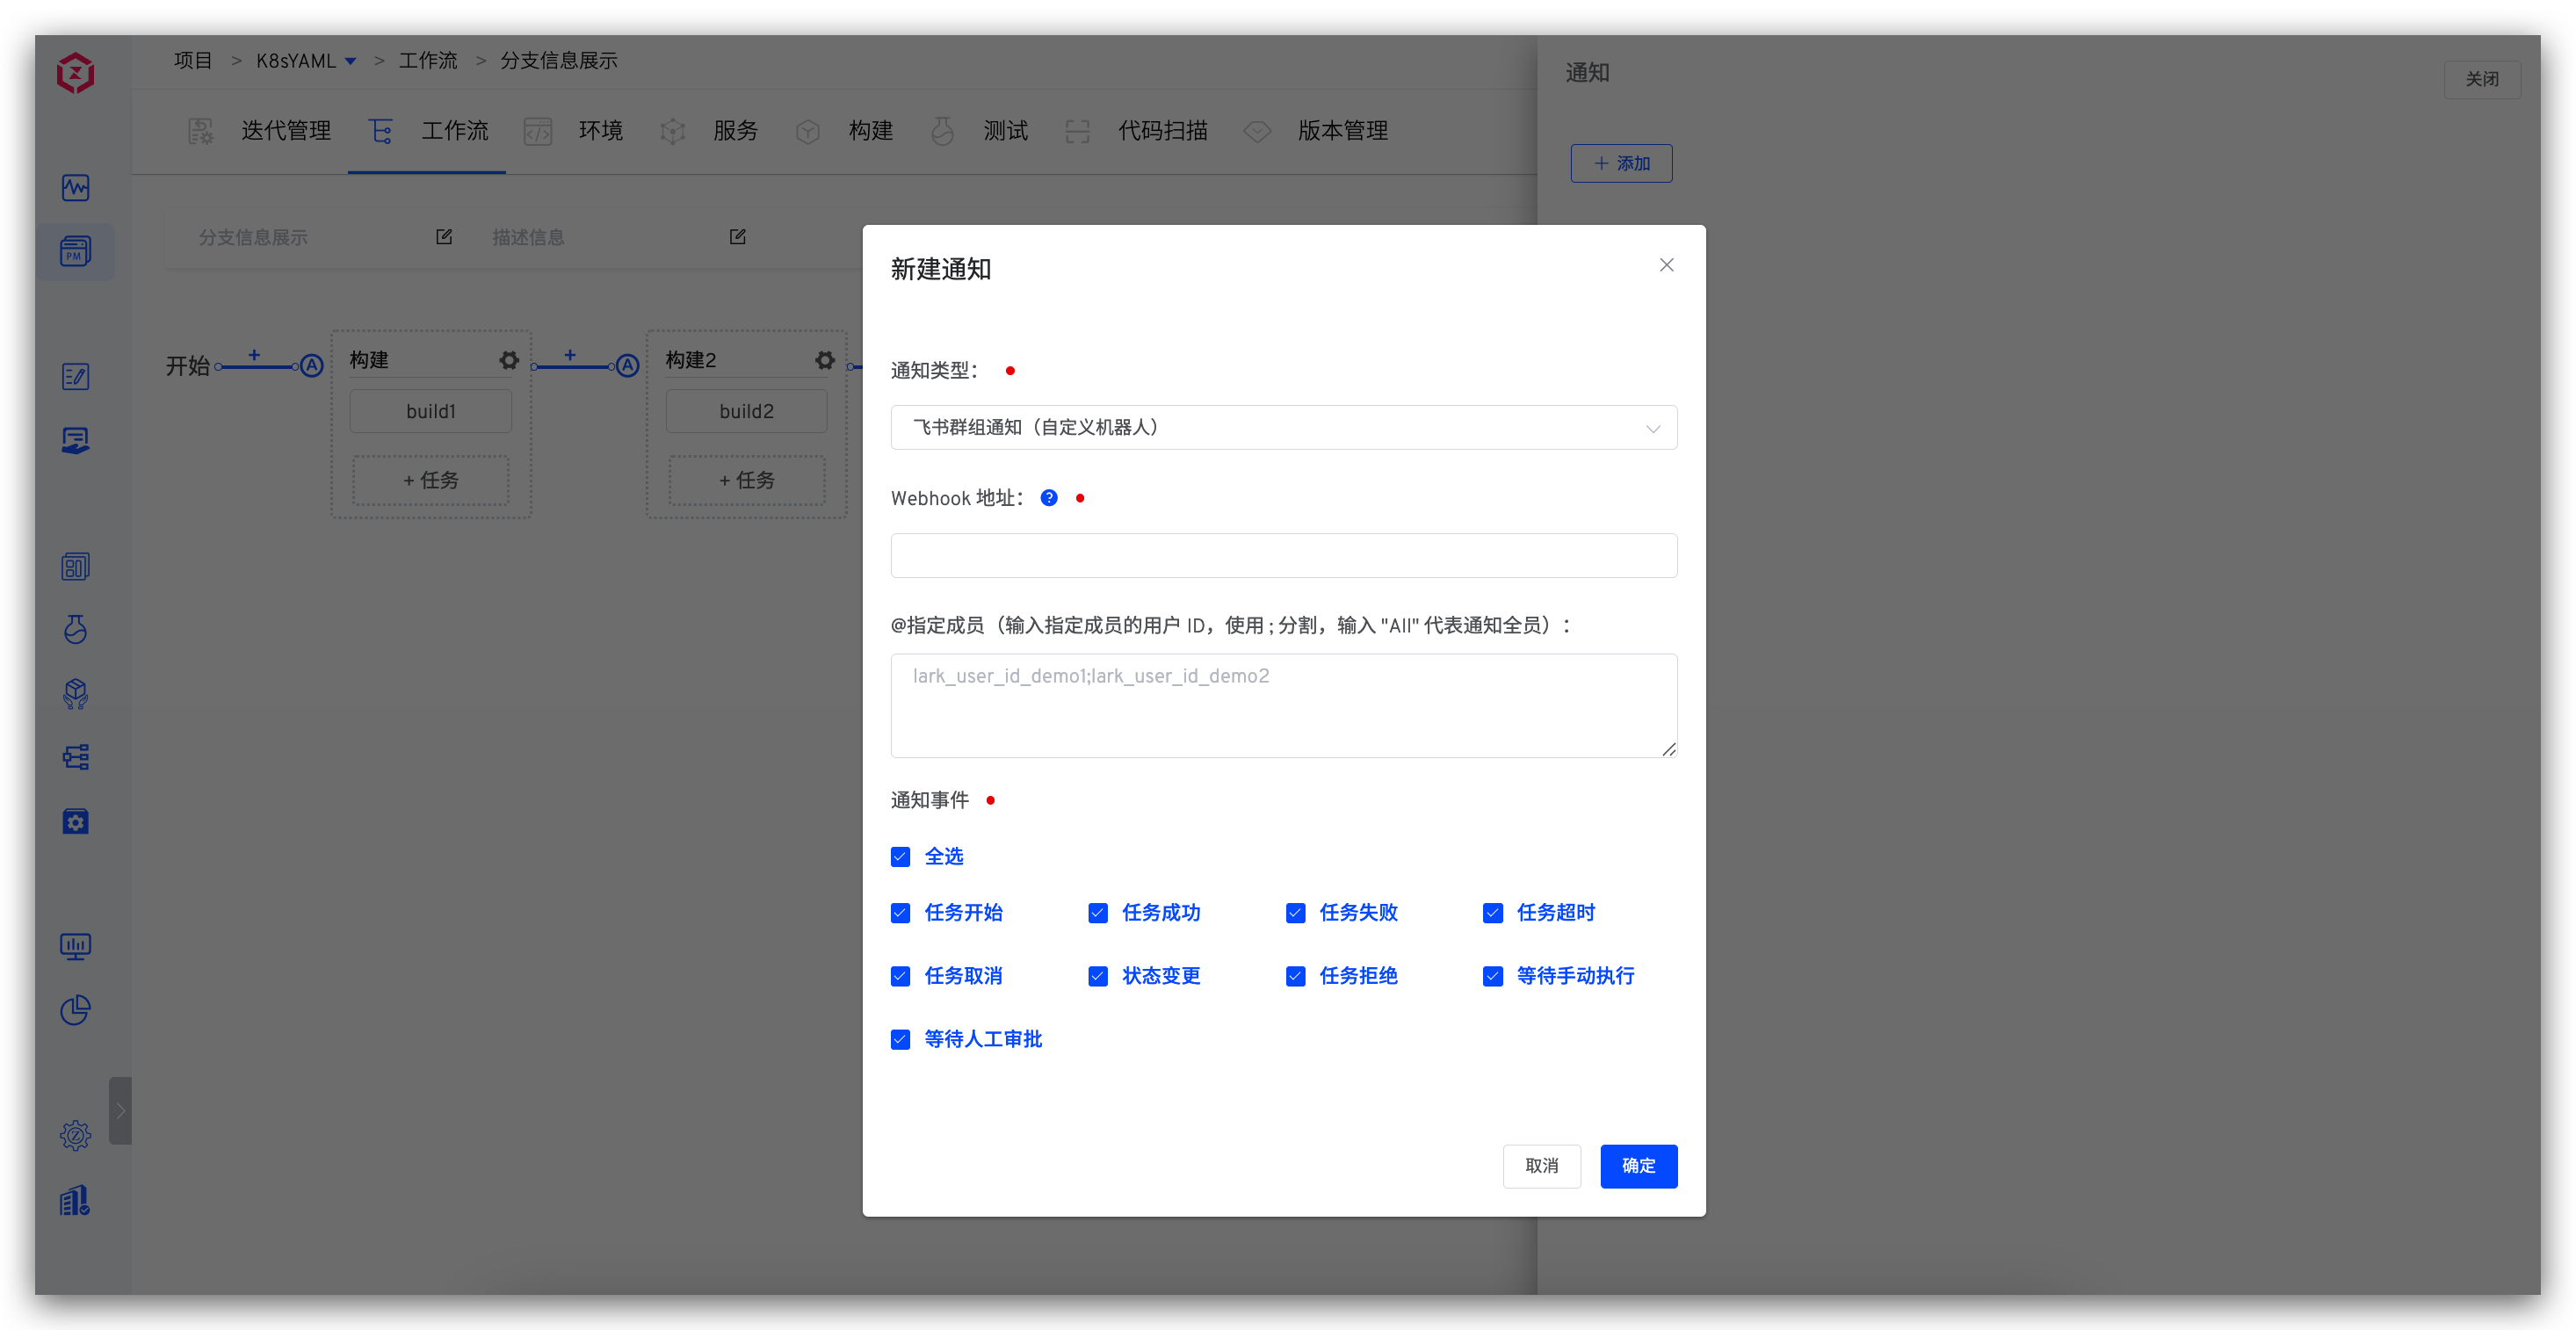Edit workflow name via 分支信息展示 pencil icon
This screenshot has width=2576, height=1330.
[443, 237]
